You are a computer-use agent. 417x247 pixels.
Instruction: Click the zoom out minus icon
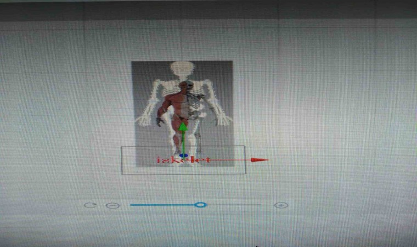(x=112, y=205)
